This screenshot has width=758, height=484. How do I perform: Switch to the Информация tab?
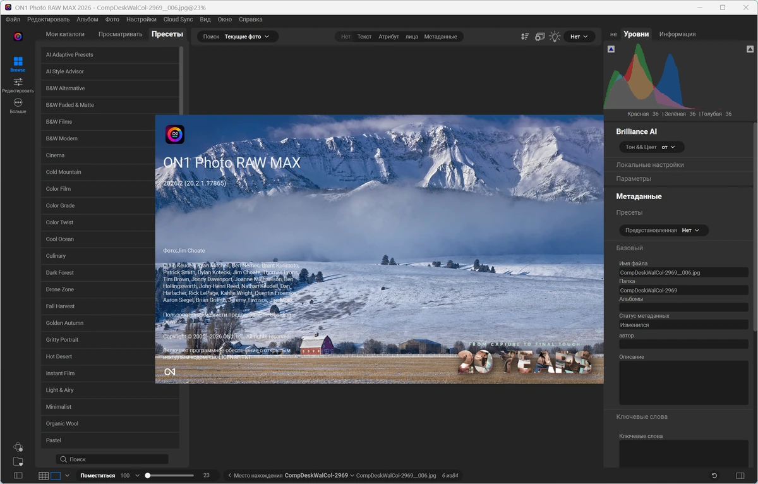[x=678, y=34]
